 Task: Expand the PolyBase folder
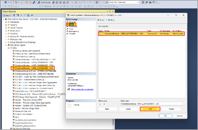(6, 34)
